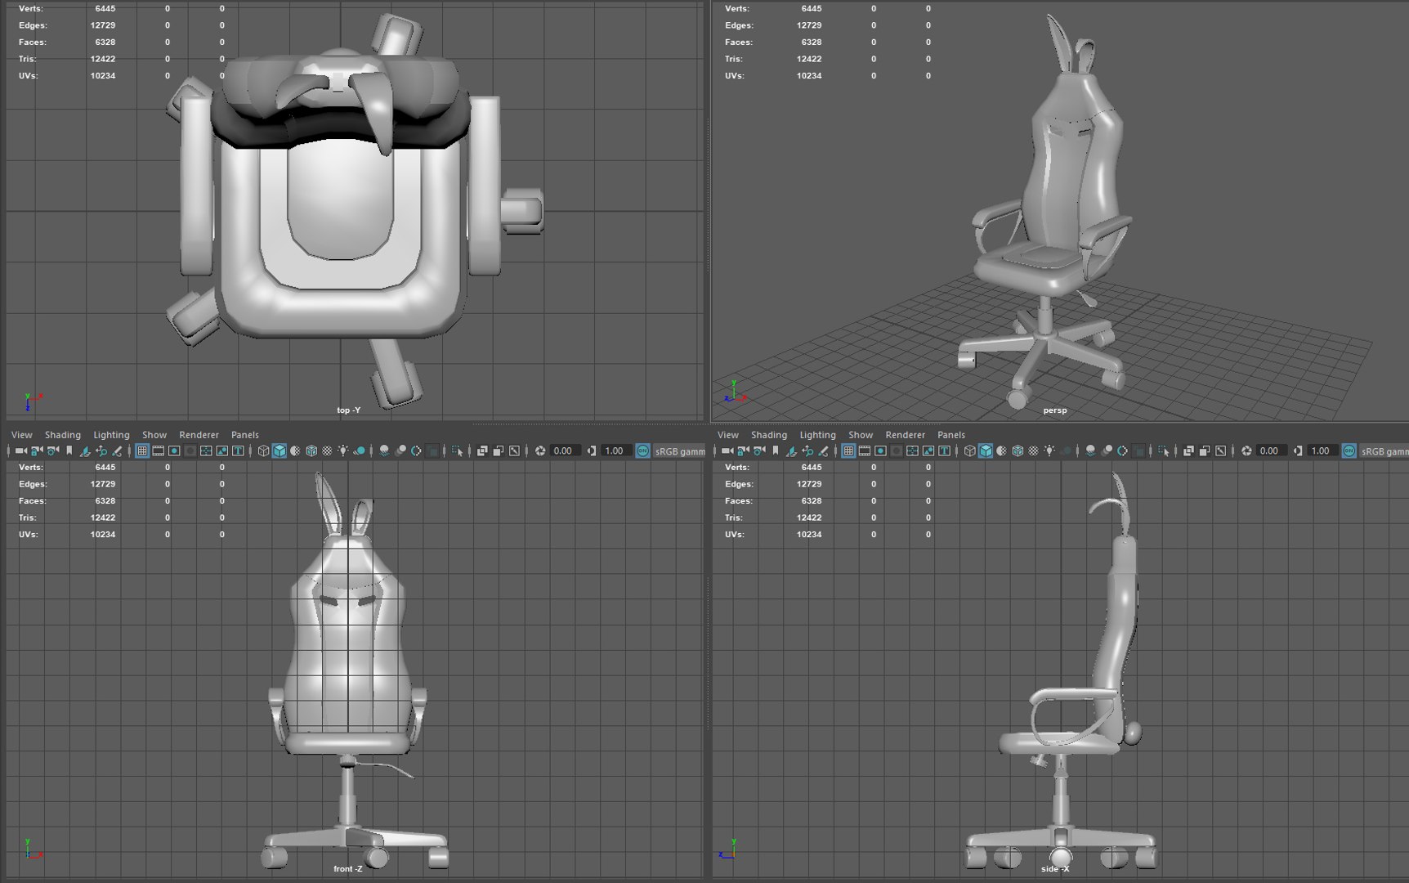Click Bookmarks icon in front panel toolbar
Viewport: 1409px width, 883px height.
coord(69,450)
